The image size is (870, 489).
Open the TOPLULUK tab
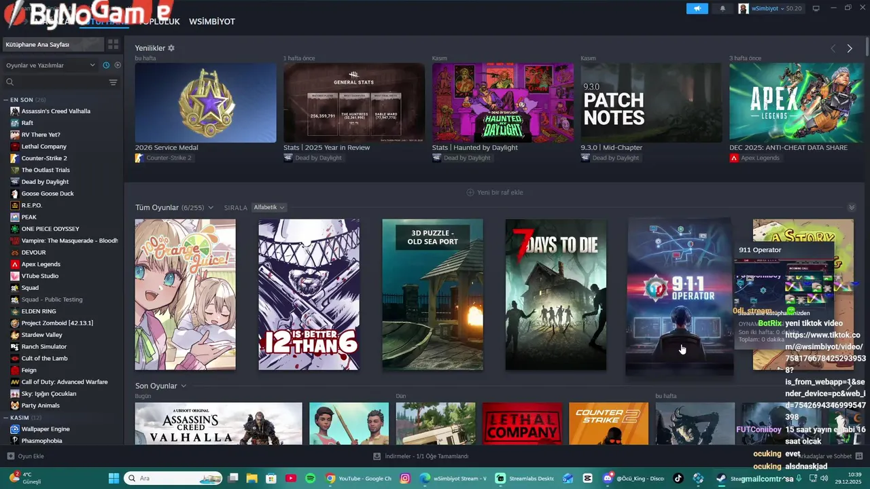coord(160,22)
